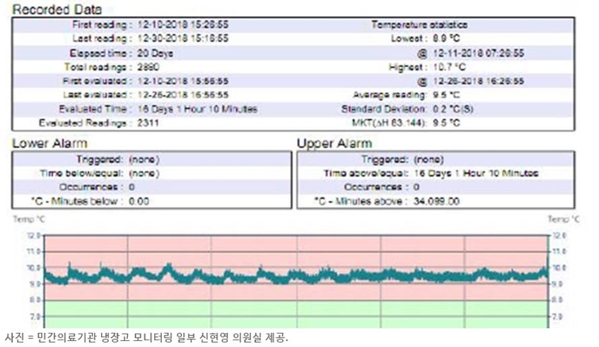
Task: Select the Lowest temperature 8.9 °C value
Action: (447, 38)
